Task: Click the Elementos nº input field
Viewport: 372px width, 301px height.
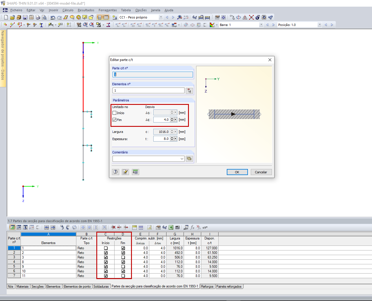Action: (148, 90)
